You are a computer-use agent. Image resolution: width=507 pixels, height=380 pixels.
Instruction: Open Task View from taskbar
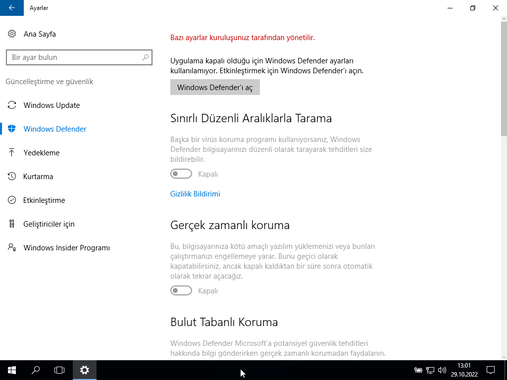(59, 370)
